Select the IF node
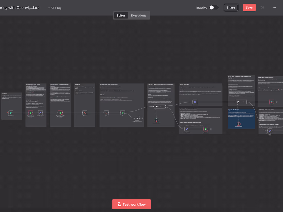The width and height of the screenshot is (283, 212). click(123, 113)
